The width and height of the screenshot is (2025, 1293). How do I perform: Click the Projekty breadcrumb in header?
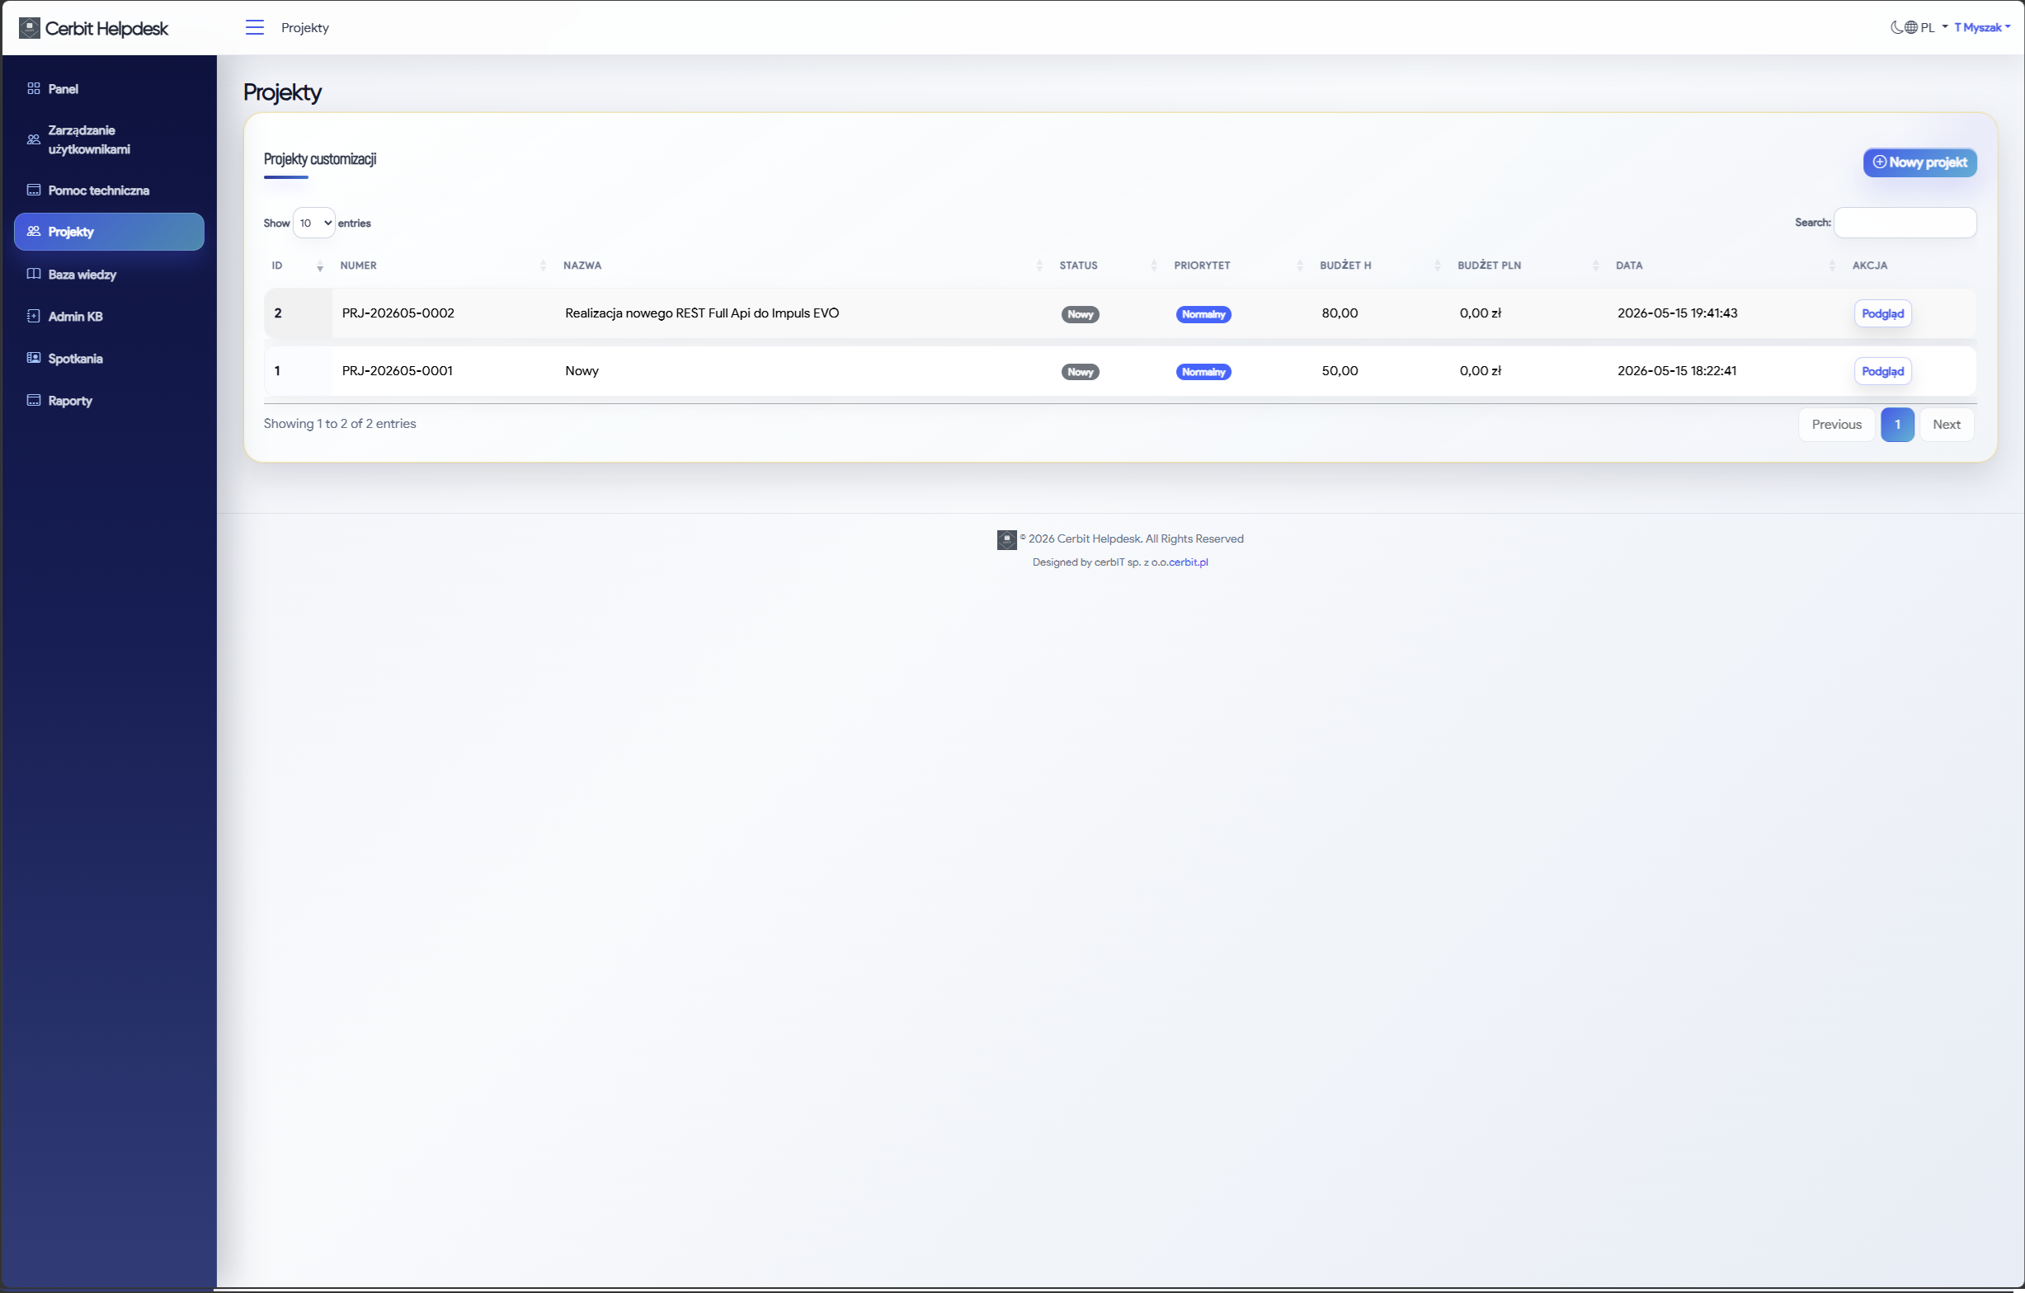[x=304, y=28]
